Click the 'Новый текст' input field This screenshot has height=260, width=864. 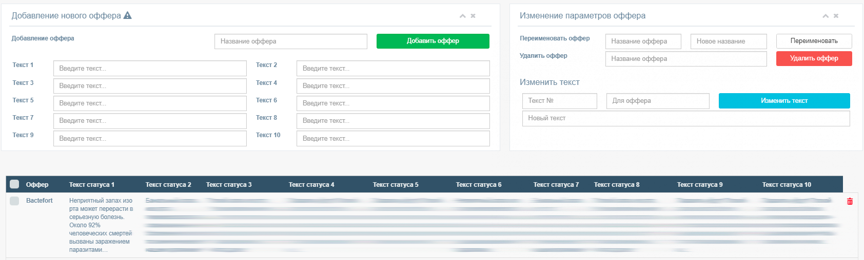click(x=685, y=118)
